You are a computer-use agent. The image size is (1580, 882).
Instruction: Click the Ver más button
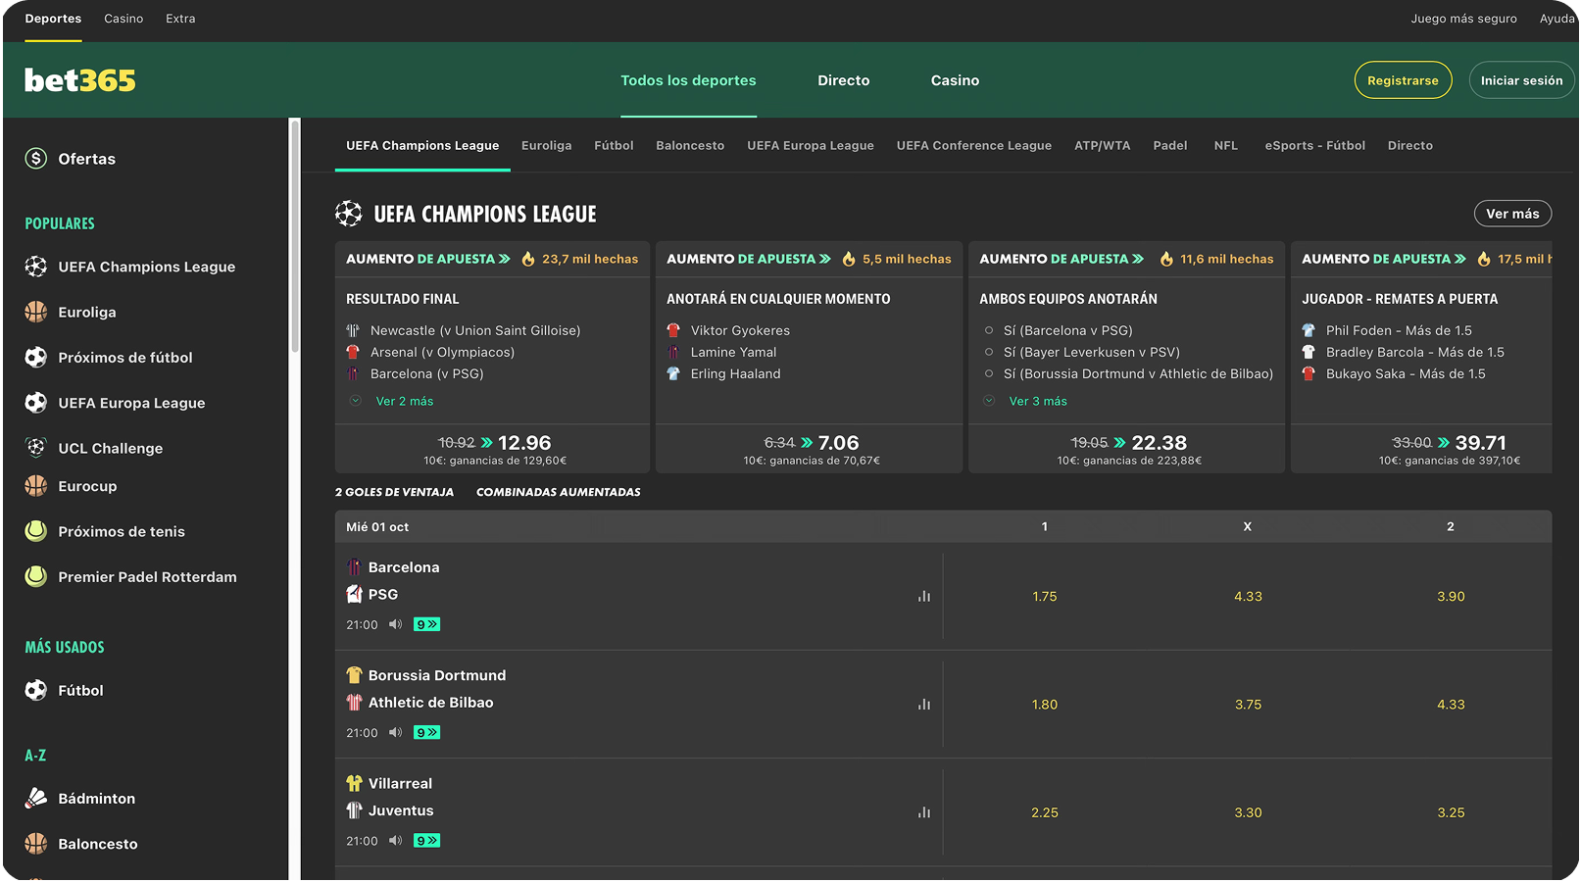point(1512,214)
